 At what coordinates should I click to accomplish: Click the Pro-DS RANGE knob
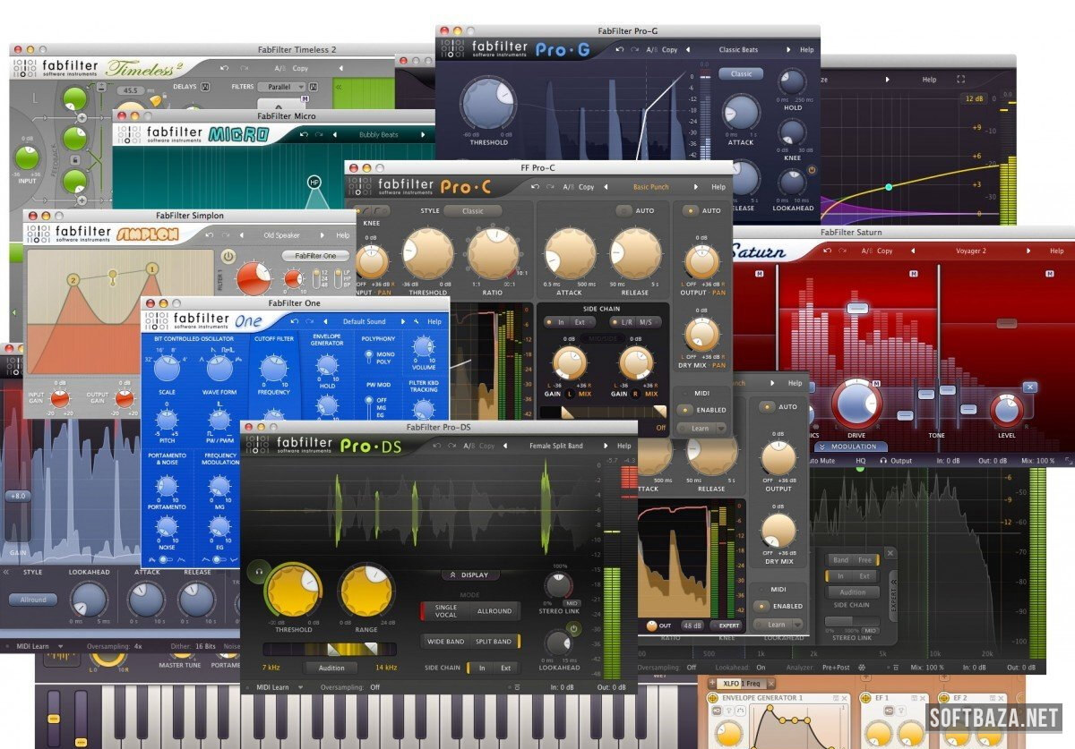click(366, 591)
